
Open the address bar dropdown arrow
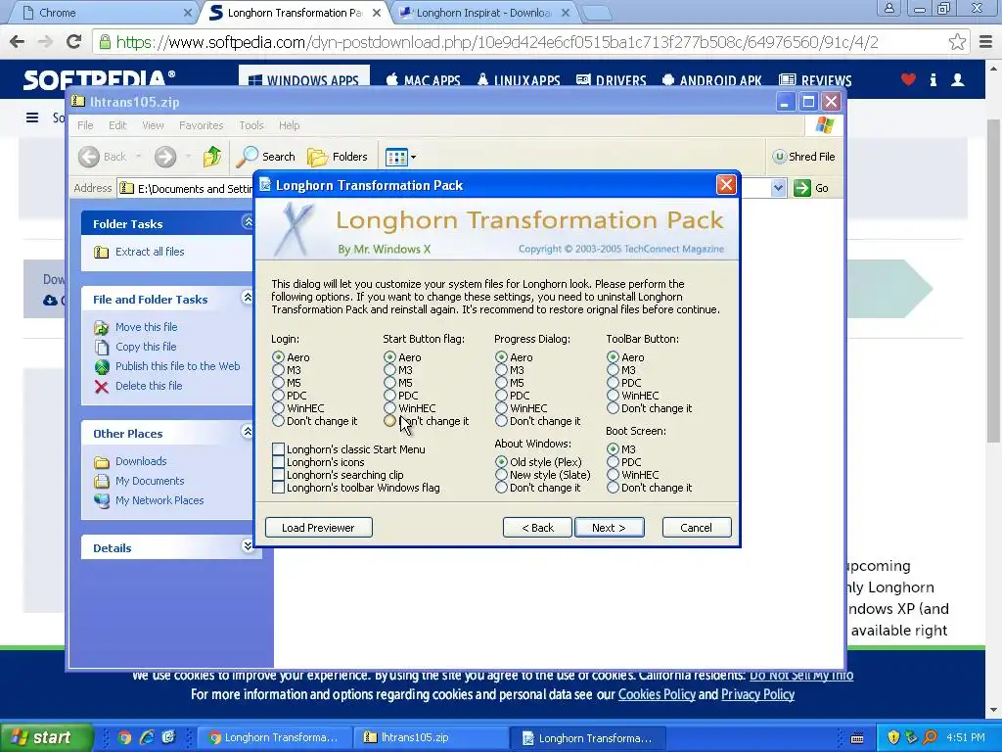coord(778,188)
